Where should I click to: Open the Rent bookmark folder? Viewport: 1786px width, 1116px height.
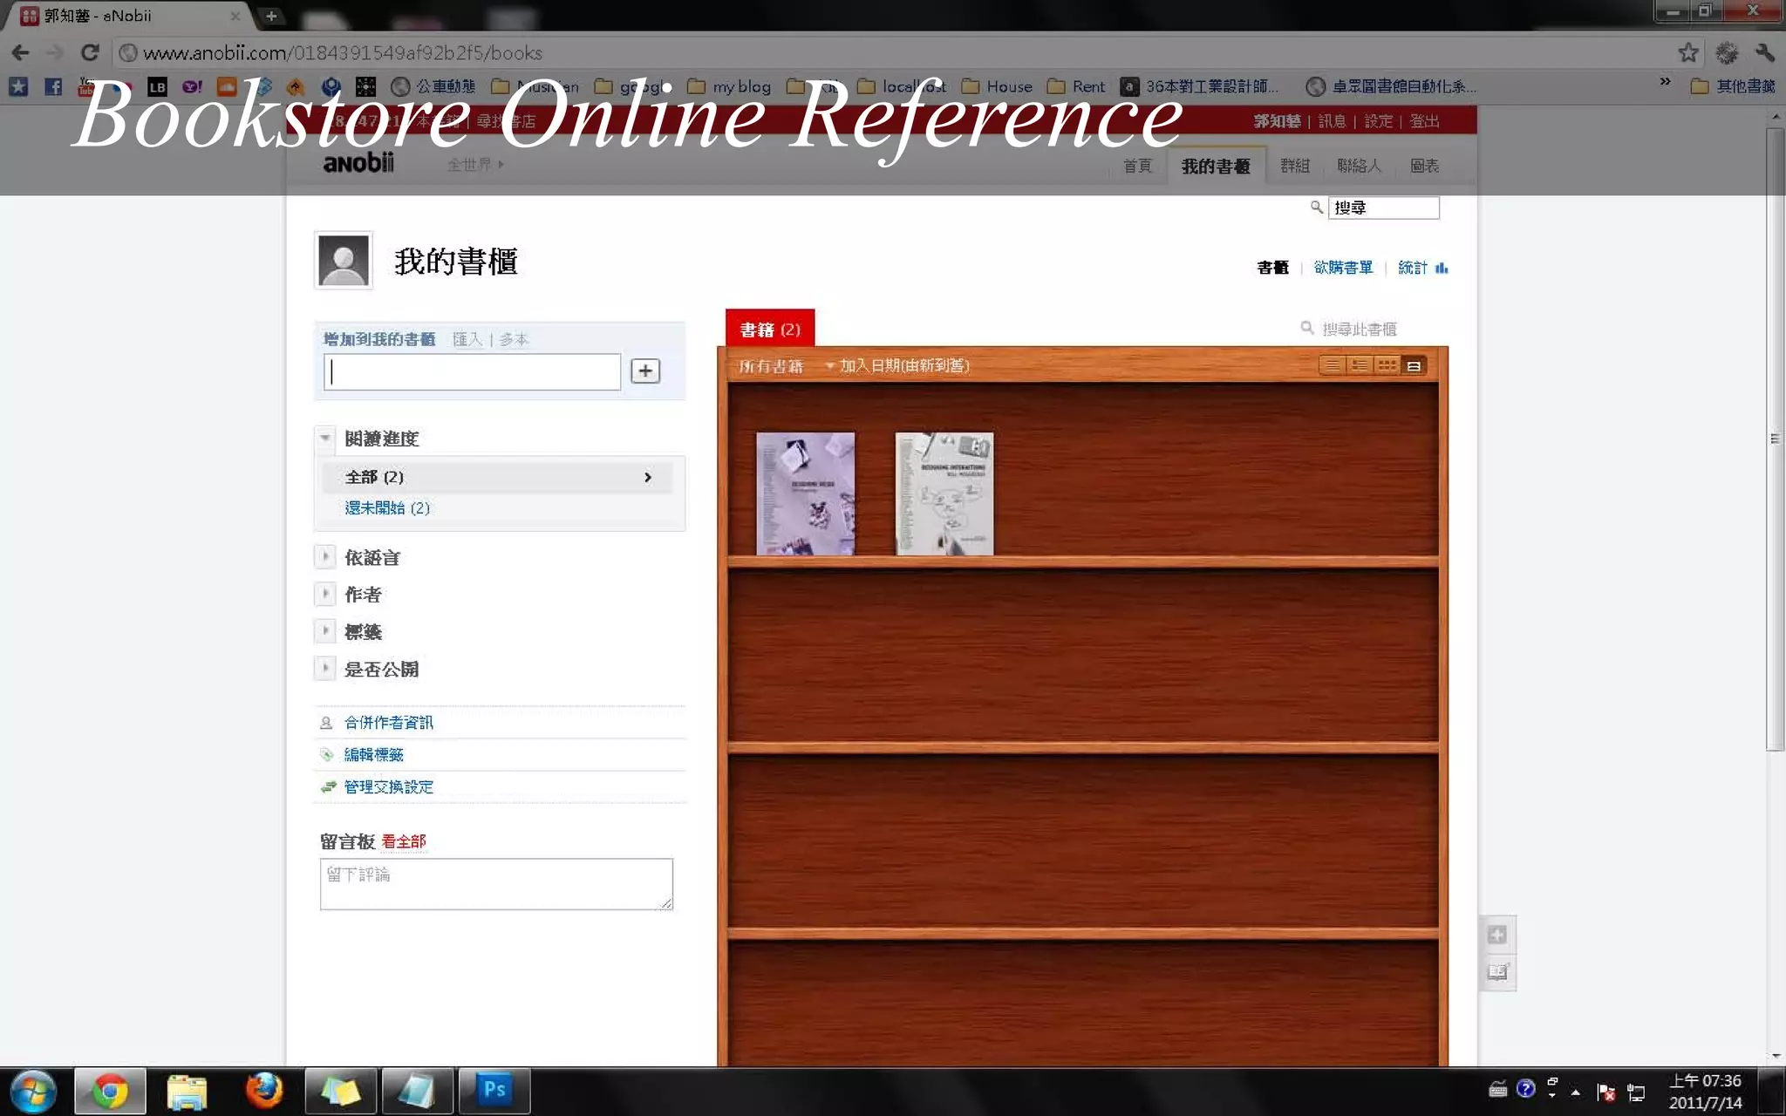tap(1076, 86)
